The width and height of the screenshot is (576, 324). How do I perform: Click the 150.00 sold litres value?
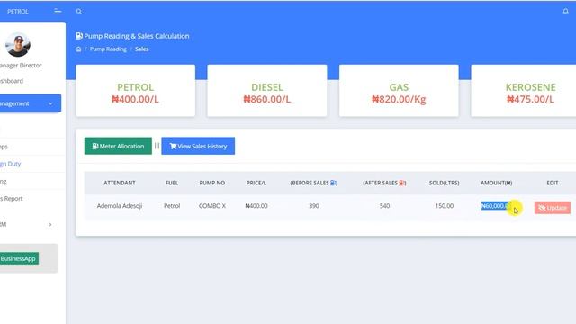pos(445,206)
